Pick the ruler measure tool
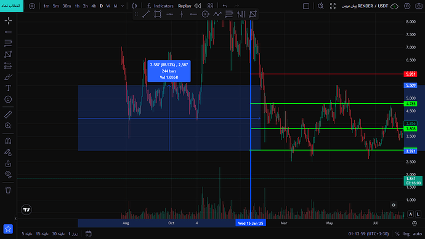This screenshot has height=239, width=425. (8, 114)
